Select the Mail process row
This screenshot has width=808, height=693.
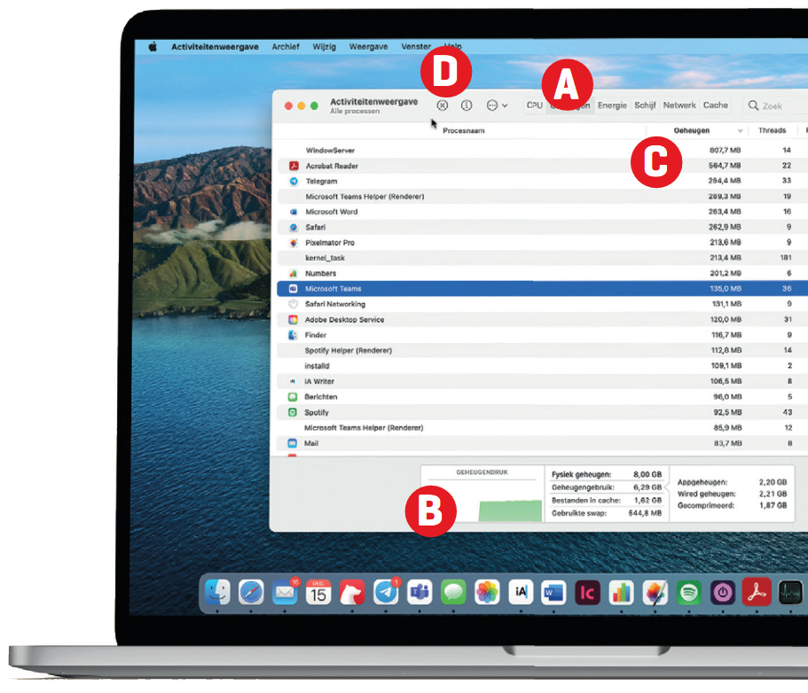pos(542,443)
